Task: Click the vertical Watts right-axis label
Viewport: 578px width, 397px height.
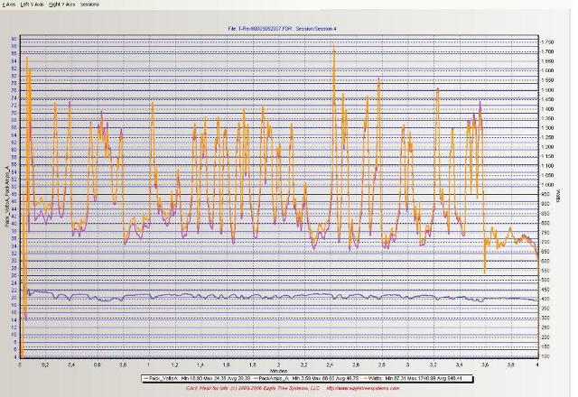Action: (x=567, y=196)
